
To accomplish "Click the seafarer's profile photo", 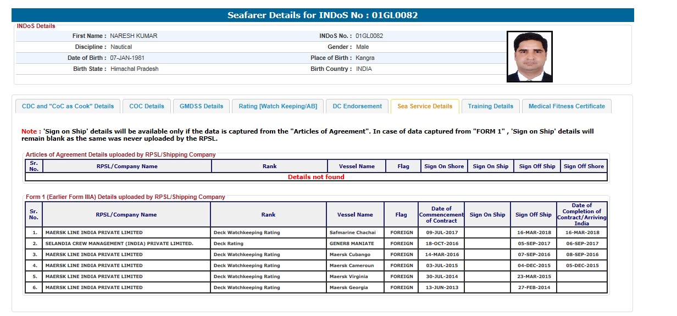I will coord(529,57).
